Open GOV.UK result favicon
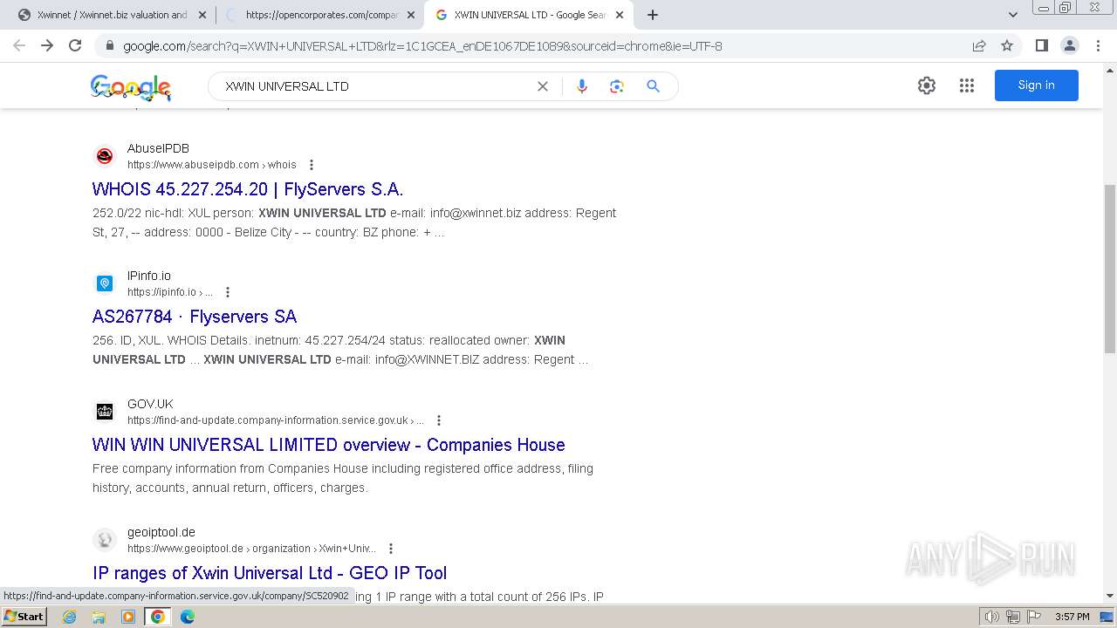 pos(105,412)
